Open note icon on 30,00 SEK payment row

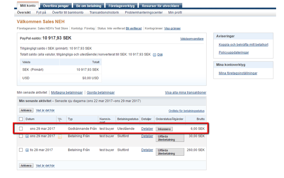click(x=60, y=136)
